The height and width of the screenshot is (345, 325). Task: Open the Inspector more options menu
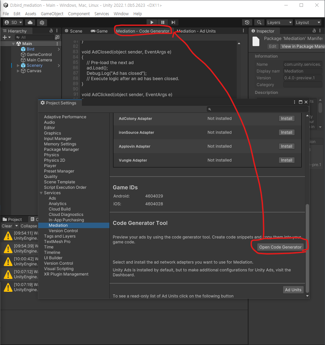point(320,31)
